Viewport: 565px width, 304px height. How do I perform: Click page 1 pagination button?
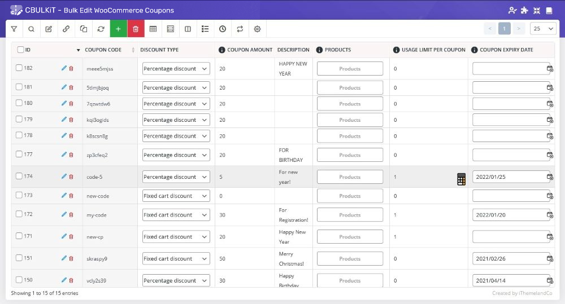(x=505, y=29)
